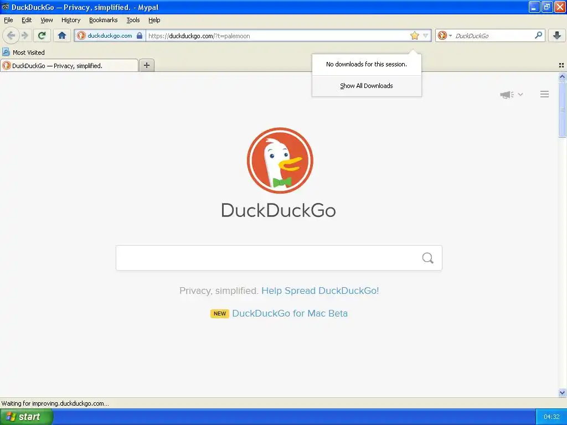Image resolution: width=567 pixels, height=425 pixels.
Task: Open the DuckDuckGo hamburger menu
Action: point(545,94)
